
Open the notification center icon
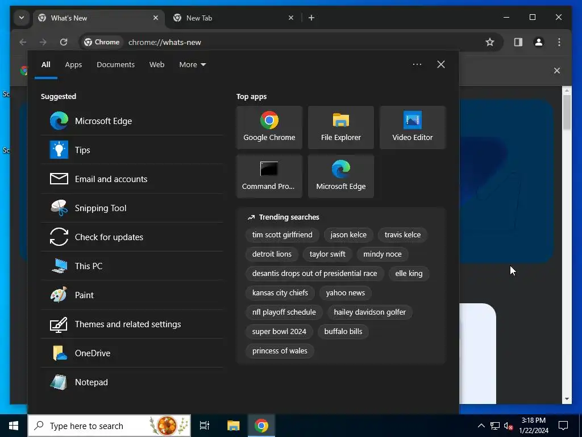coord(563,426)
